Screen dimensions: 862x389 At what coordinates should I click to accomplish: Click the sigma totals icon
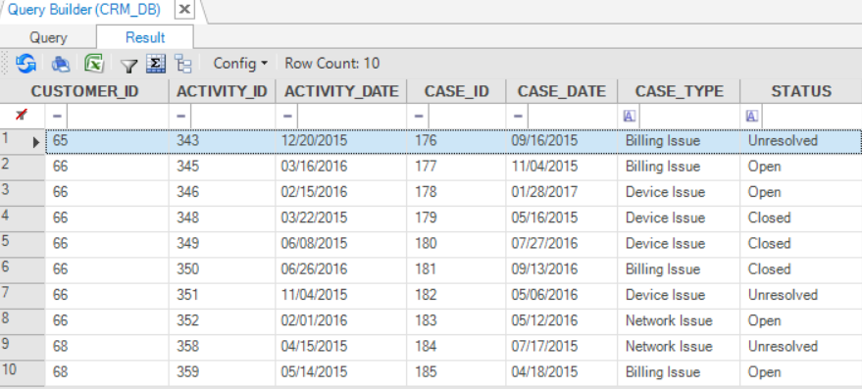tap(156, 64)
